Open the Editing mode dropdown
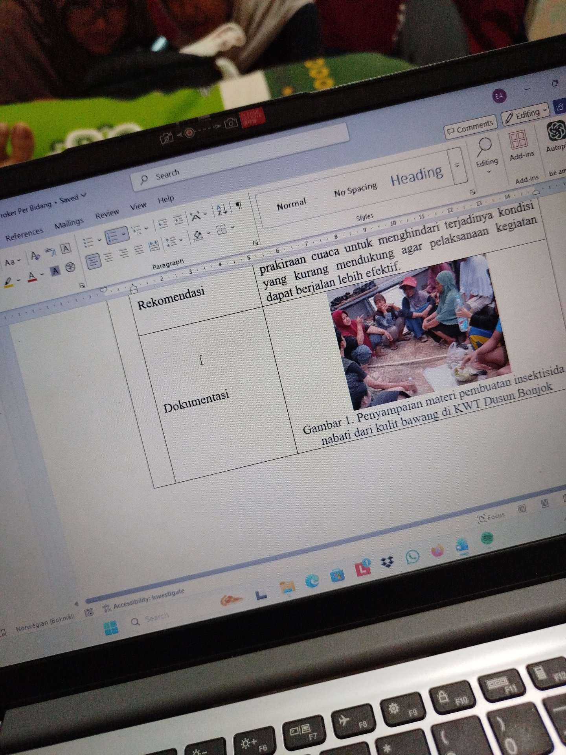The height and width of the screenshot is (755, 566). (526, 114)
